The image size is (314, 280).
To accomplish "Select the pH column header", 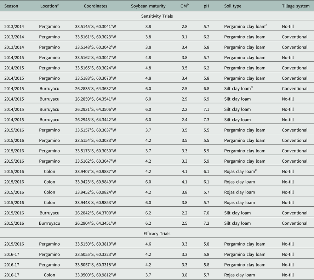I will tap(206, 6).
